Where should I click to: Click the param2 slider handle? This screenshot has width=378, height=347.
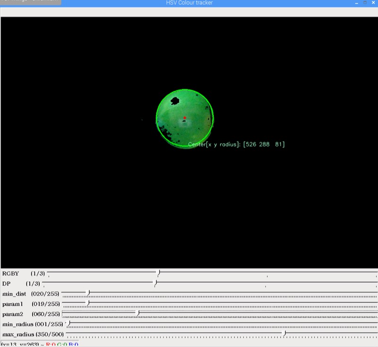[x=138, y=313]
